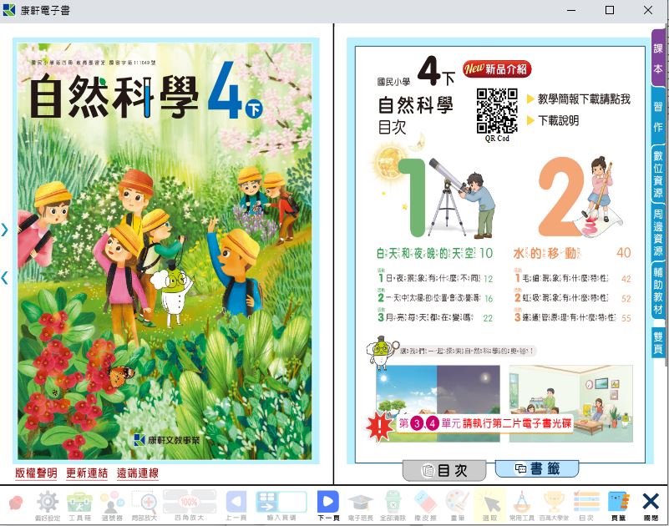The image size is (669, 526).
Task: Expand panel with right-pointing left-edge chevron
Action: pyautogui.click(x=5, y=230)
